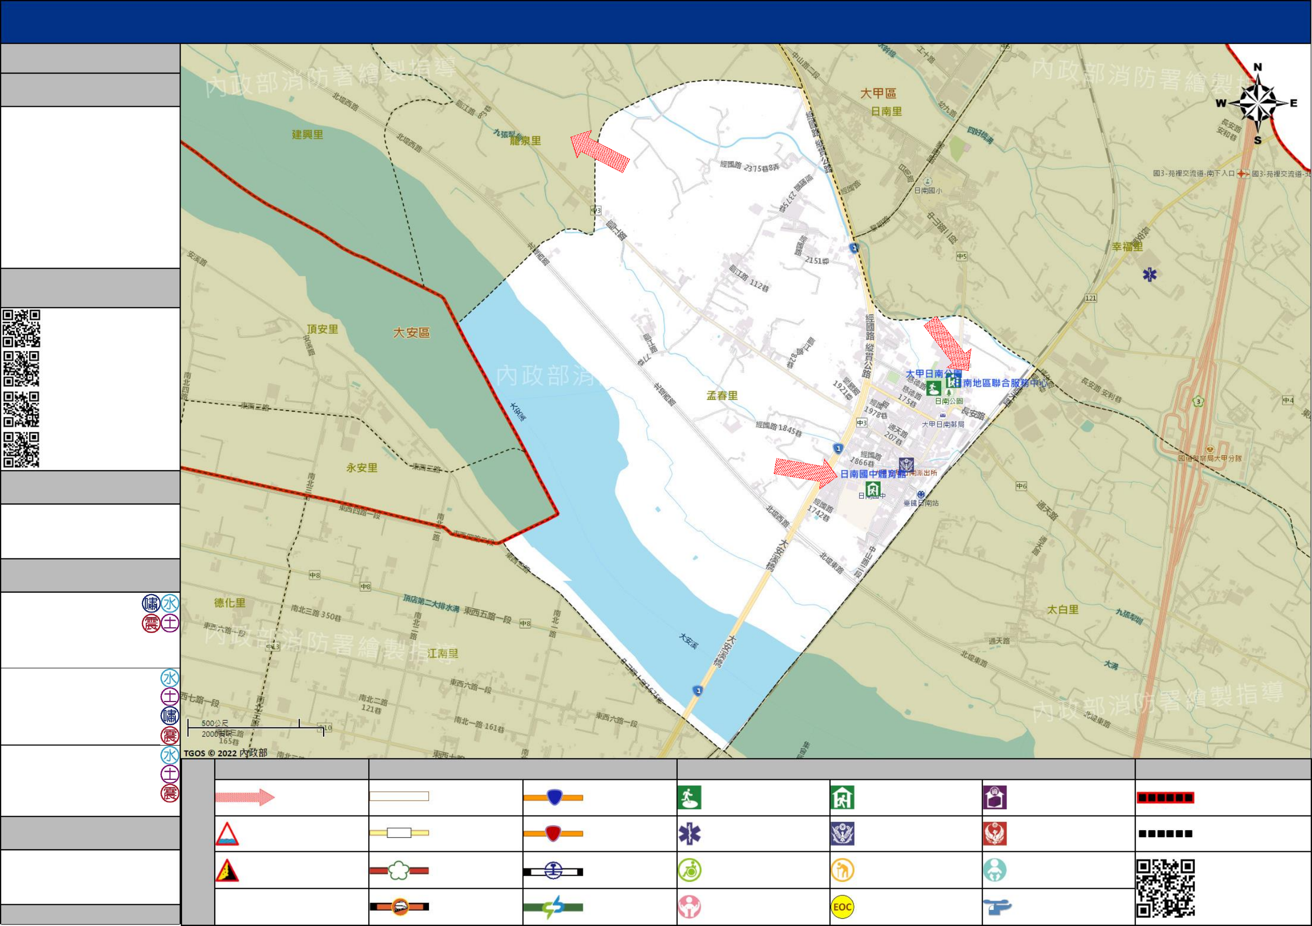Click the TGOS © 2022 內政部 attribution
1312x926 pixels.
[x=225, y=753]
